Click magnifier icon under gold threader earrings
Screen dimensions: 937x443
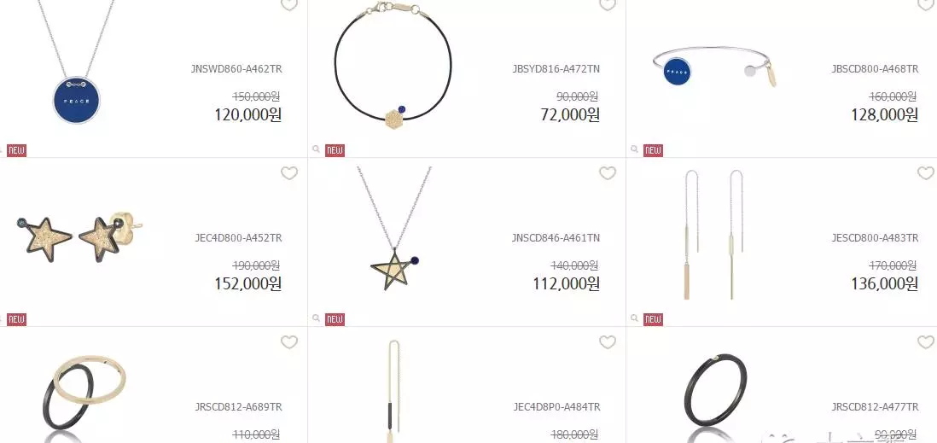[x=635, y=319]
